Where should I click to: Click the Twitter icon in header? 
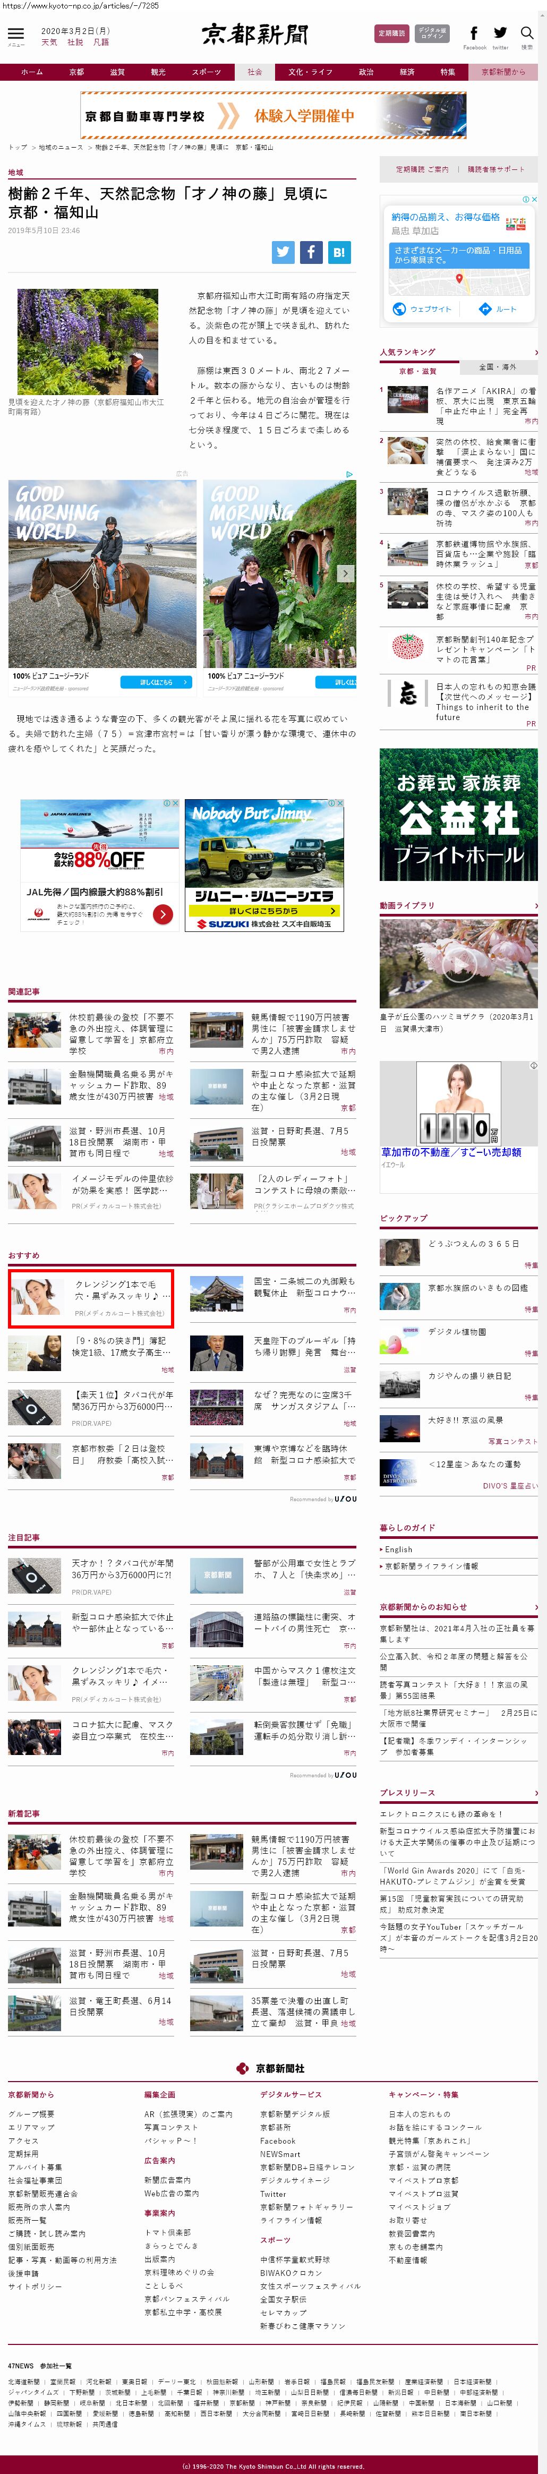500,33
